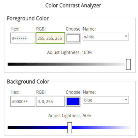Open the white foreground color chooser swatch

tap(73, 38)
